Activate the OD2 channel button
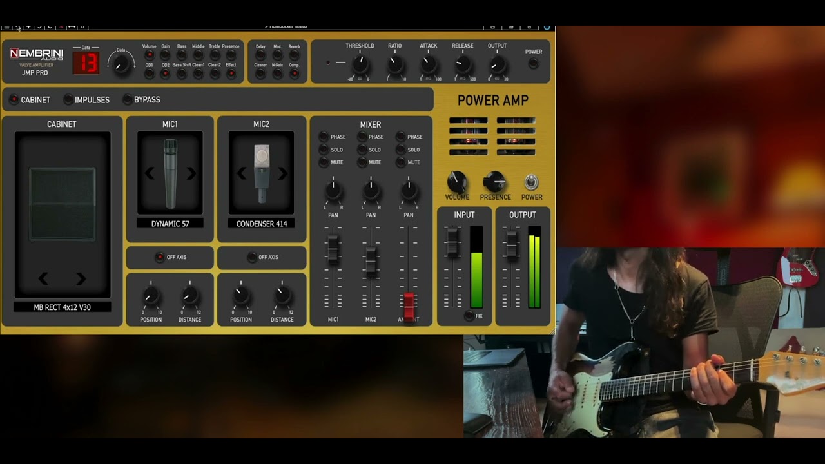The width and height of the screenshot is (825, 464). pyautogui.click(x=165, y=74)
